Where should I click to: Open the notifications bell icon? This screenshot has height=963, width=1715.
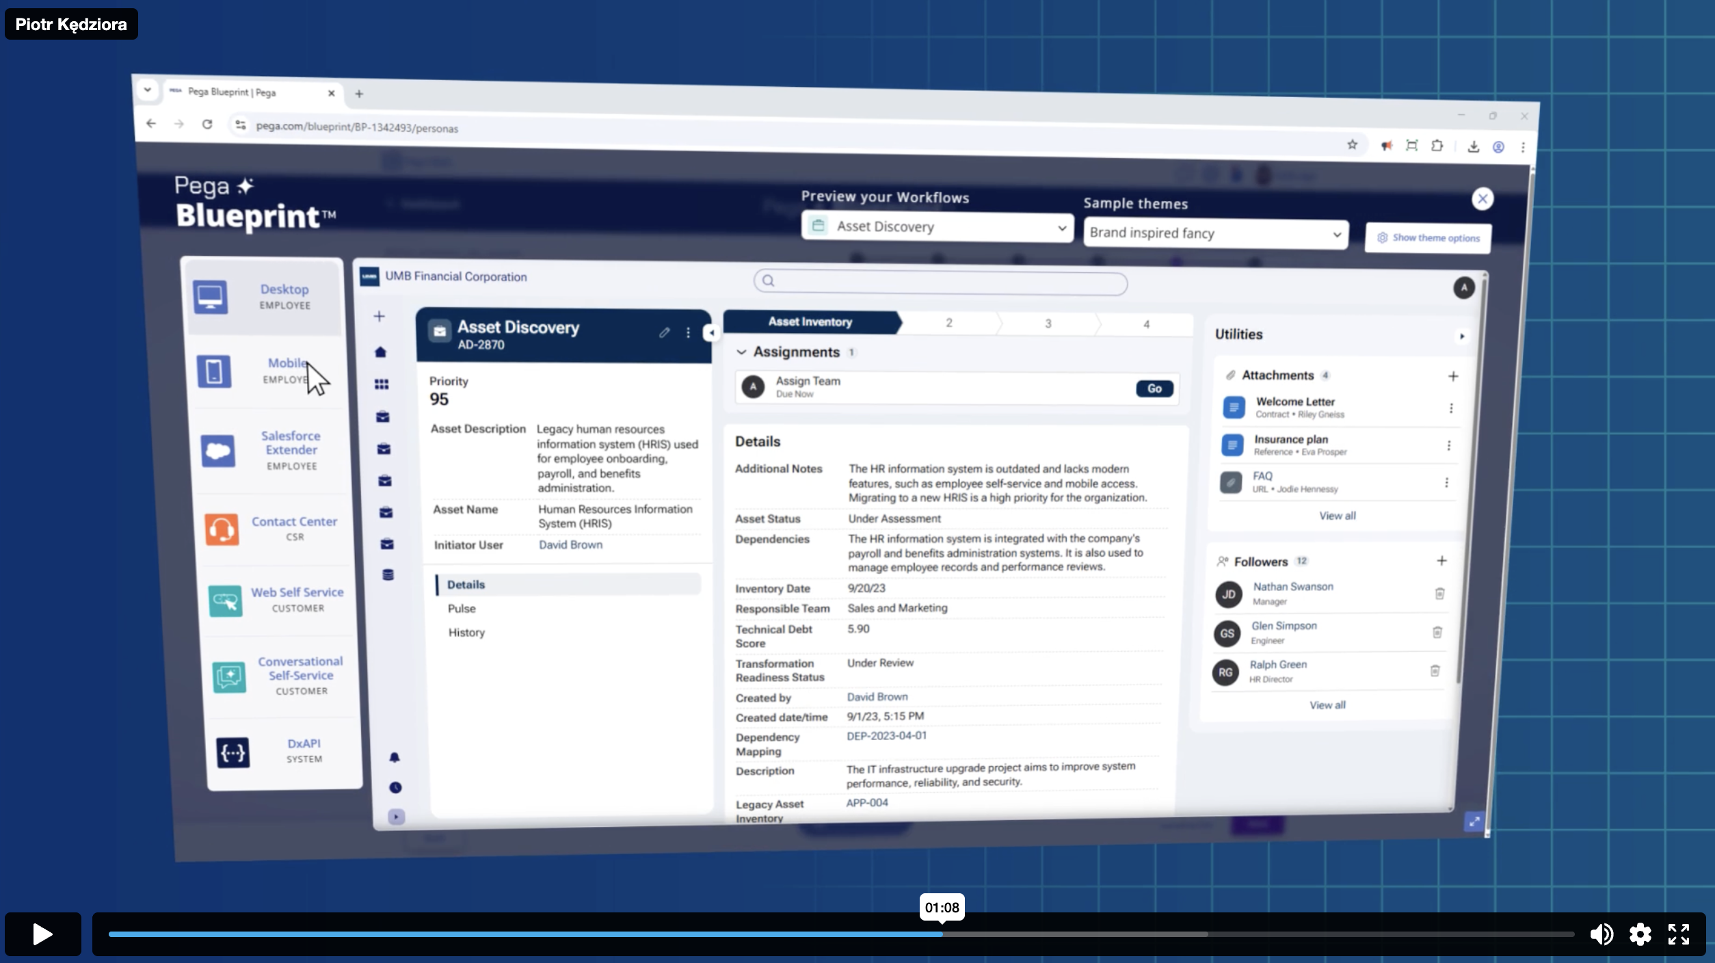click(x=395, y=757)
